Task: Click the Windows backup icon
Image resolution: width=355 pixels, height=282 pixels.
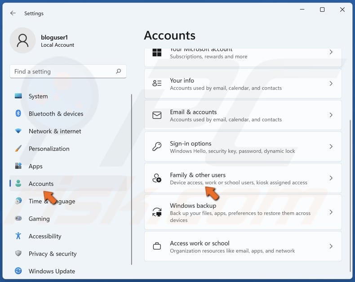Action: tap(157, 212)
